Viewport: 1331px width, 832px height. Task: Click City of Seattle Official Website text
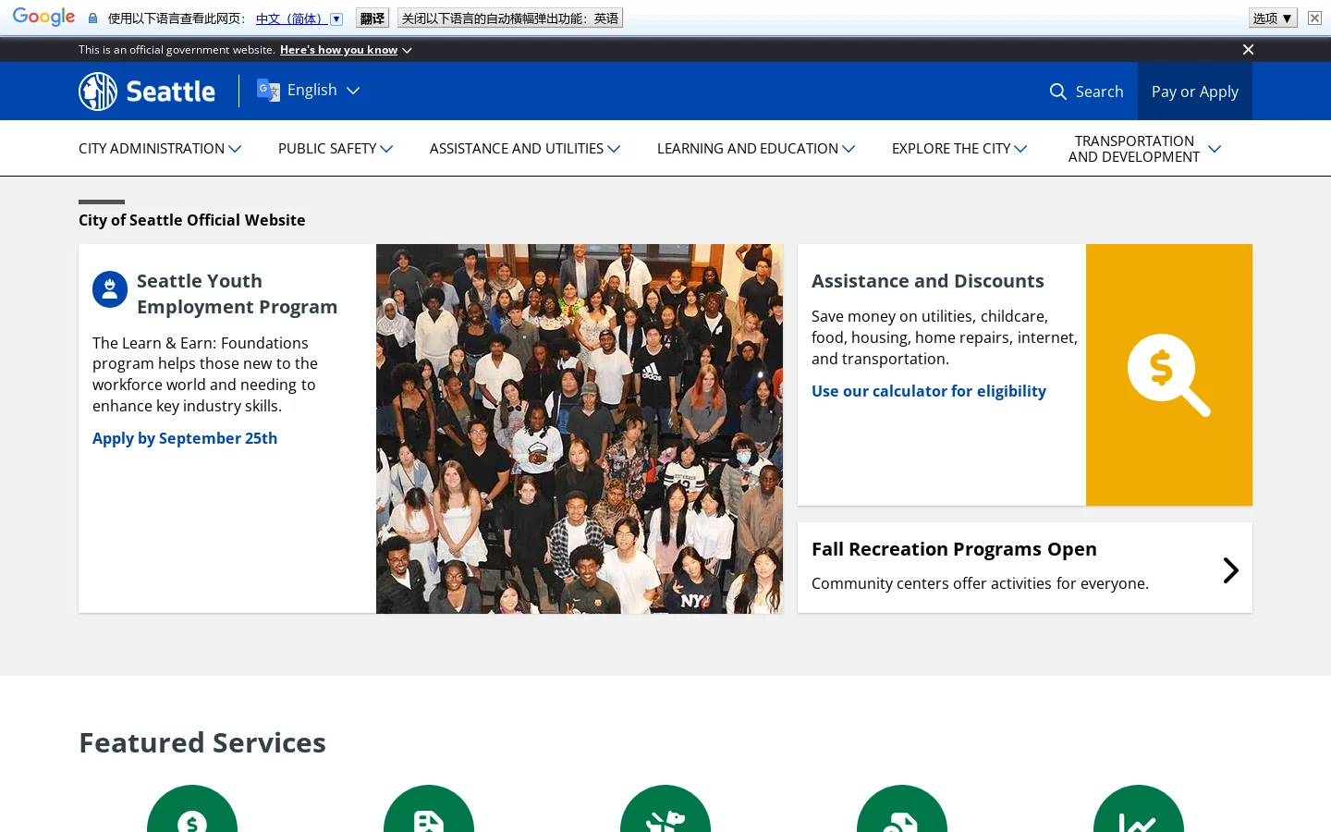[192, 220]
